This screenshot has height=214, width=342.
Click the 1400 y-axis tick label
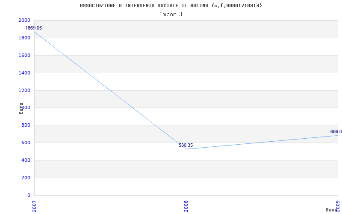coord(24,73)
